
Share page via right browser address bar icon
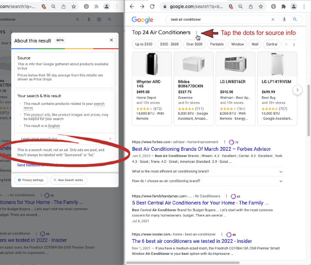click(x=251, y=7)
